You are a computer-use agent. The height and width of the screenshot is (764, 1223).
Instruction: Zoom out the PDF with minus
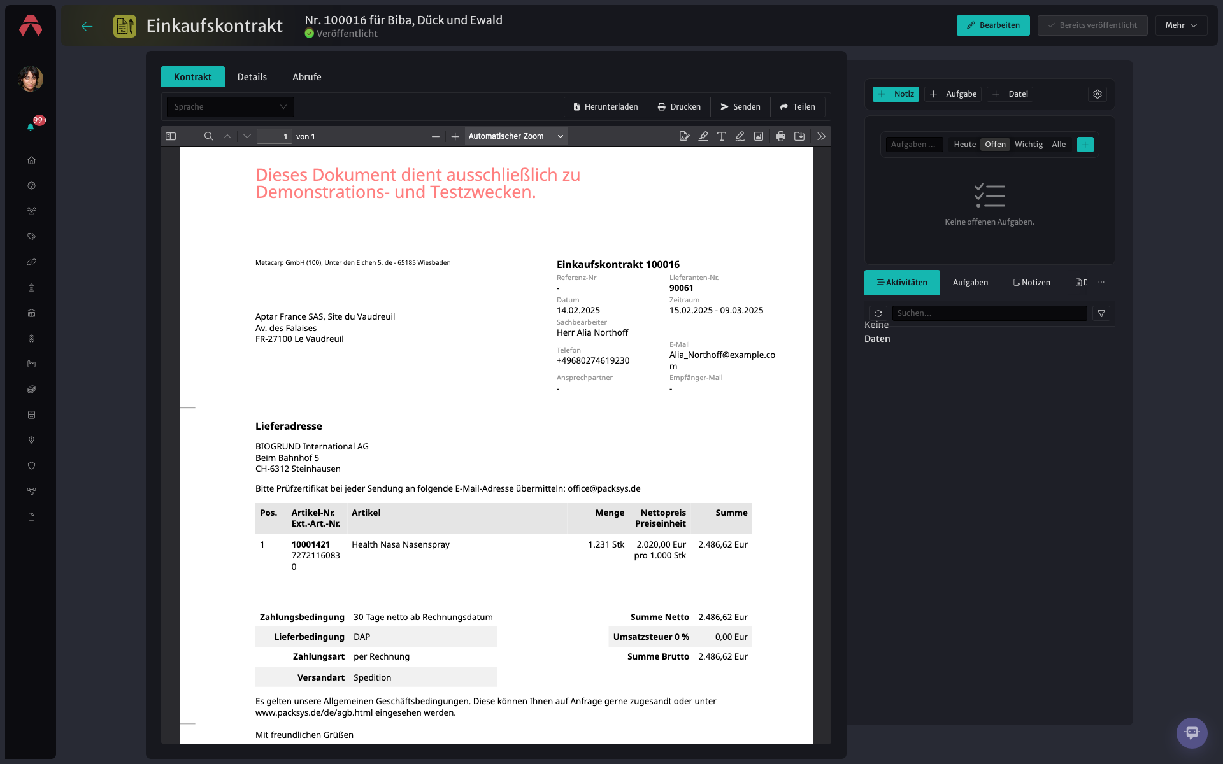(436, 137)
